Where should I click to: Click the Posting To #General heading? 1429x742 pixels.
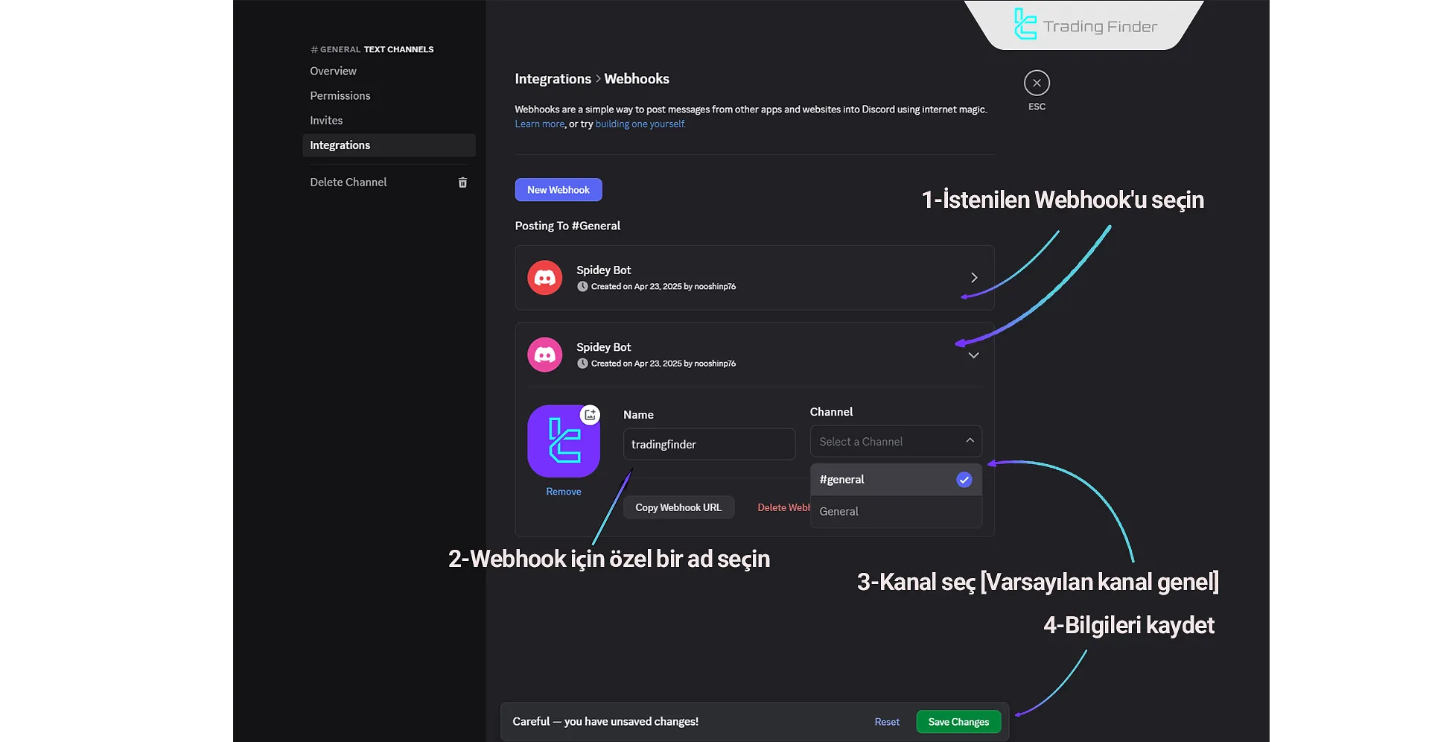(567, 226)
